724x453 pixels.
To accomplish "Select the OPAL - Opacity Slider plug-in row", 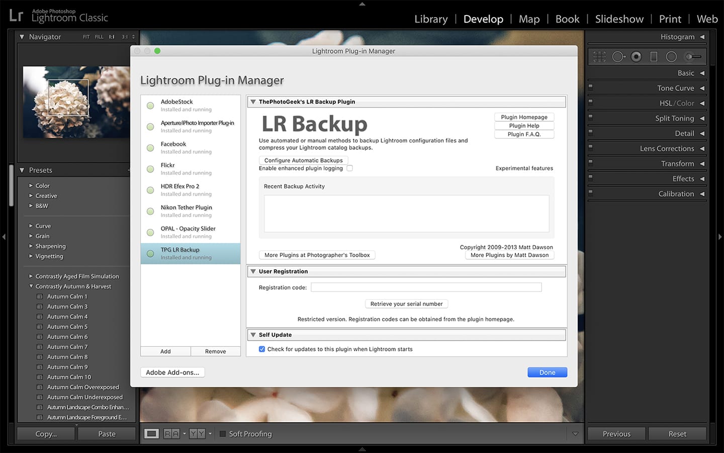I will 191,232.
